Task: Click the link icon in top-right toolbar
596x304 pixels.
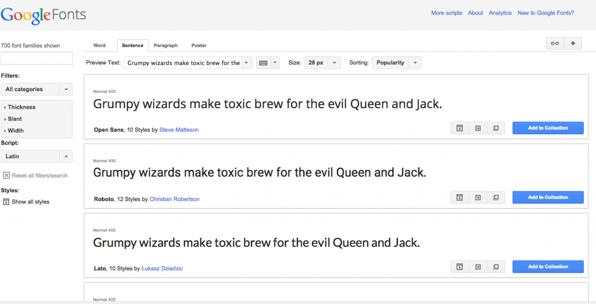Action: click(x=555, y=44)
